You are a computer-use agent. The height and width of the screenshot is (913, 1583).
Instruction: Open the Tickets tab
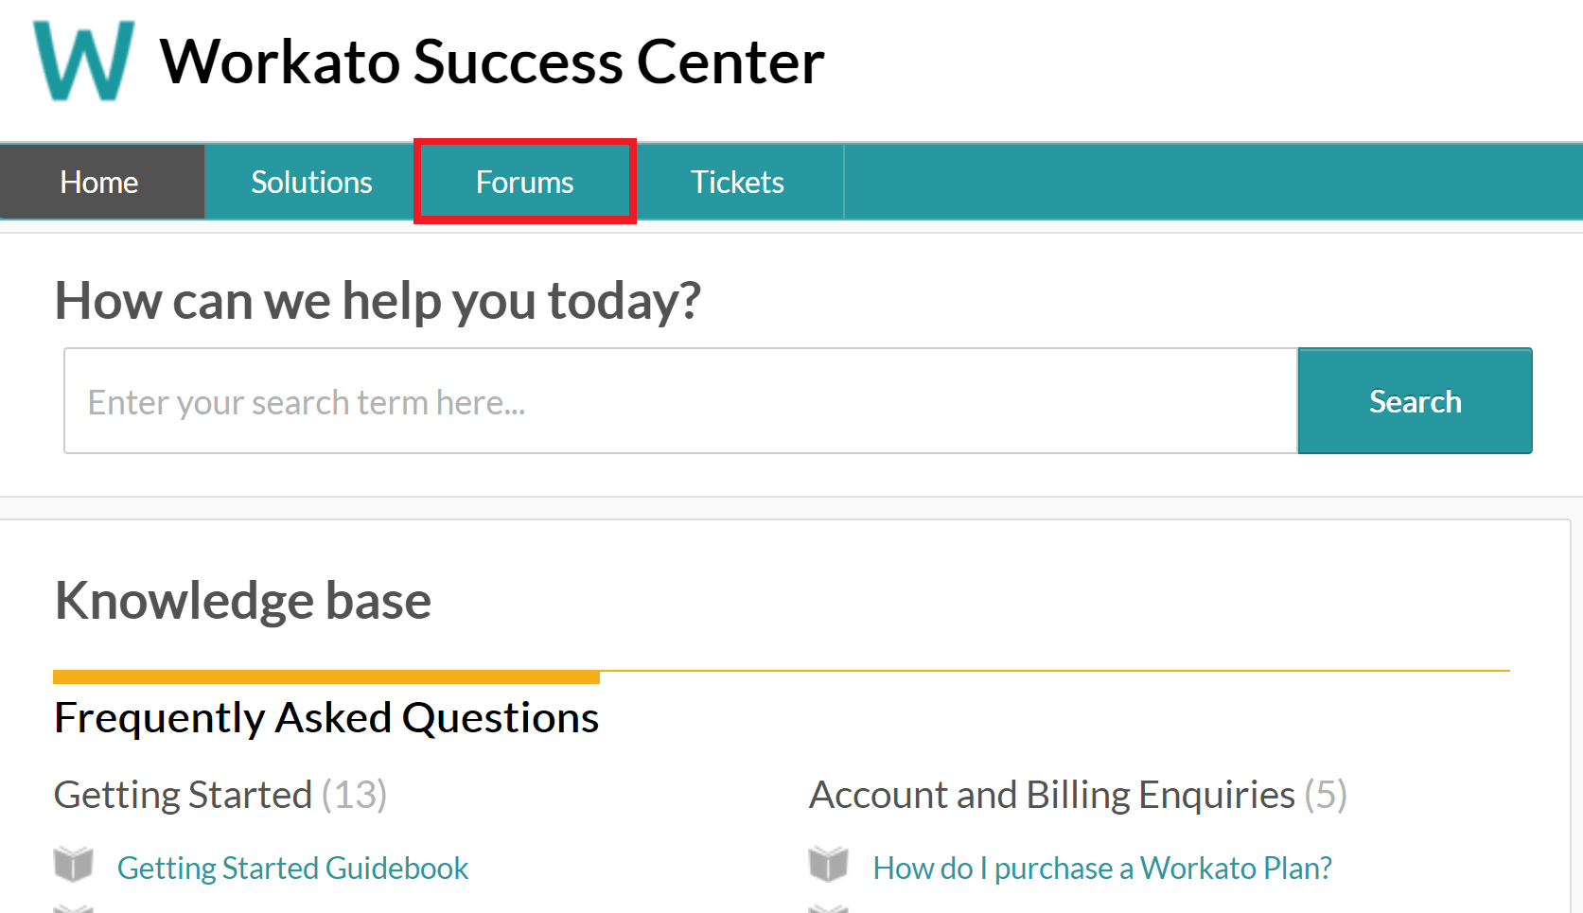[737, 182]
